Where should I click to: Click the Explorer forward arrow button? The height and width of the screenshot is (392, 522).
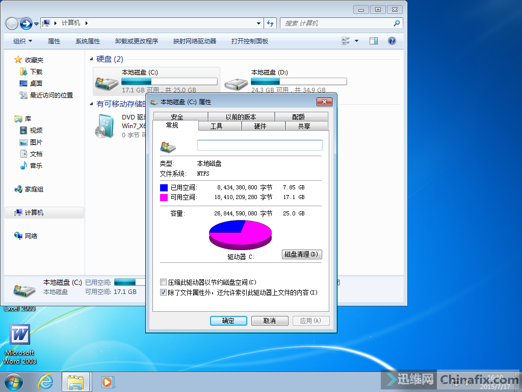click(x=26, y=23)
